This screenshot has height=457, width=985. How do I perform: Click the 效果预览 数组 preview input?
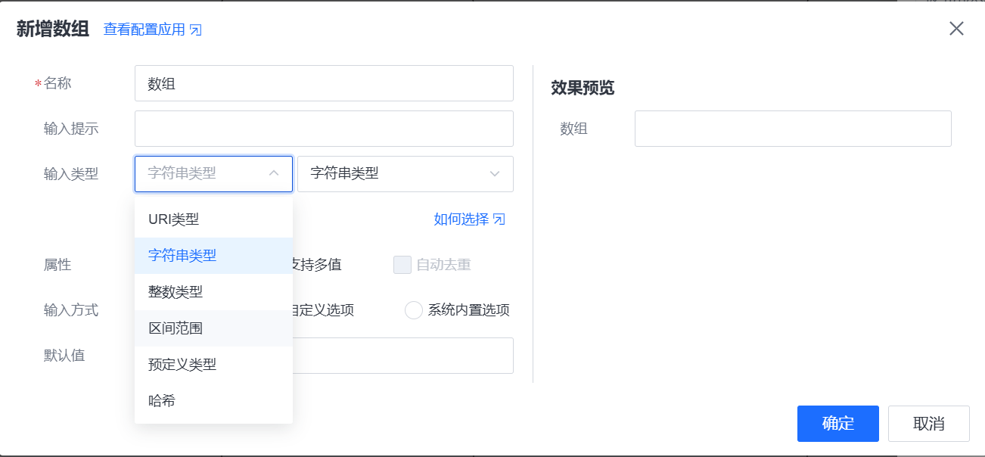point(792,129)
